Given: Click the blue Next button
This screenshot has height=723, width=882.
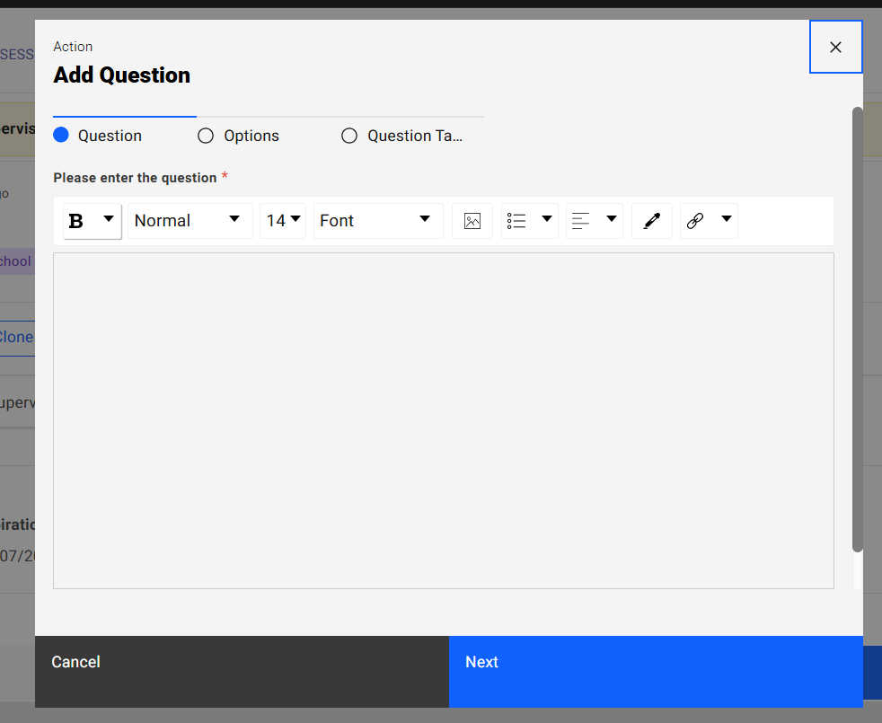Looking at the screenshot, I should pos(656,662).
